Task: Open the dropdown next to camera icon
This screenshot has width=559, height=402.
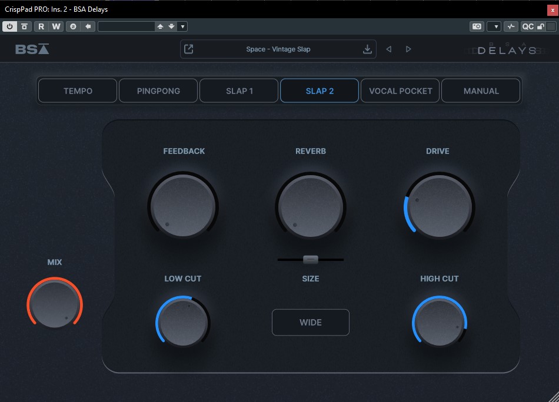Action: 494,26
